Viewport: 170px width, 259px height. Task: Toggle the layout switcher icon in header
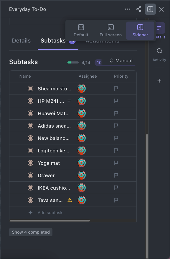pos(150,9)
